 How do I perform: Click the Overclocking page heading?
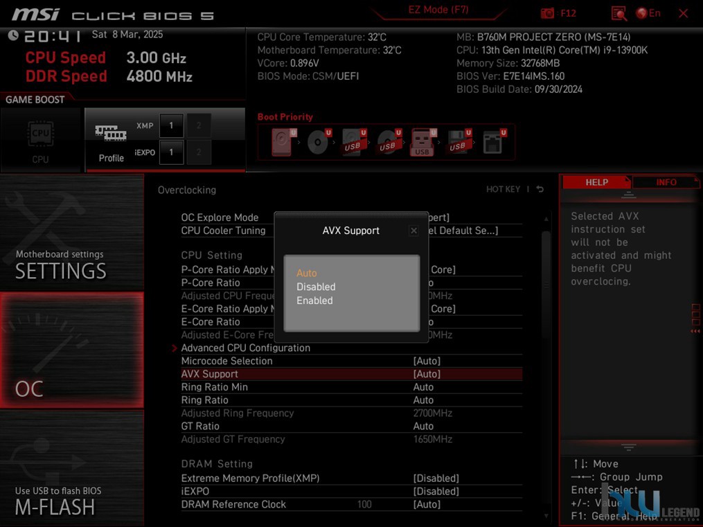187,190
